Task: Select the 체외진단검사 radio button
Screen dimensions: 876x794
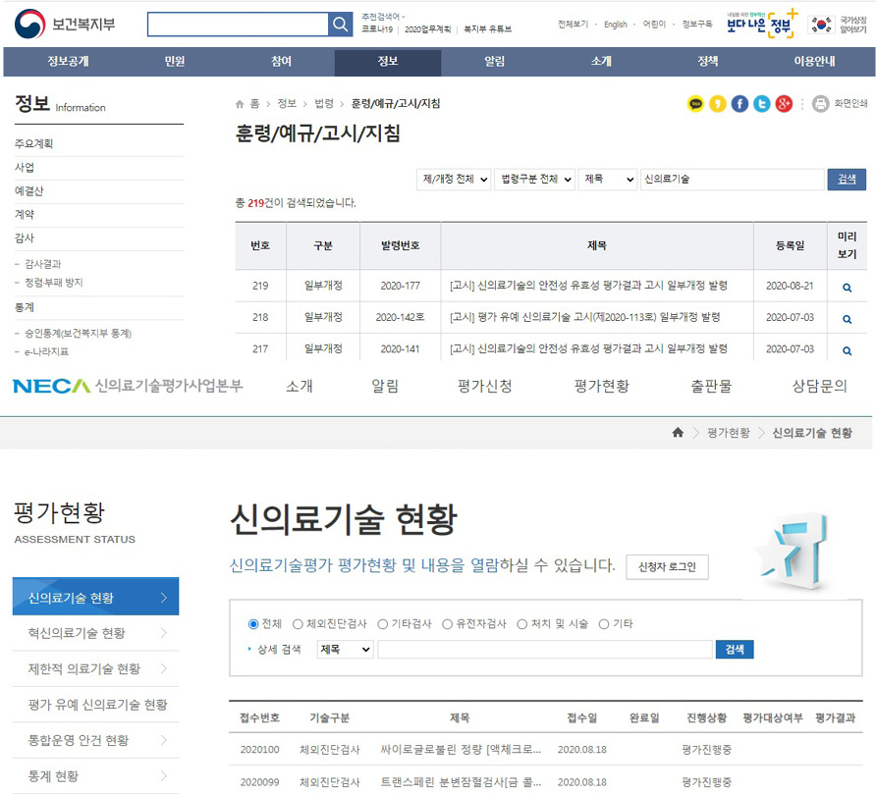Action: [298, 624]
